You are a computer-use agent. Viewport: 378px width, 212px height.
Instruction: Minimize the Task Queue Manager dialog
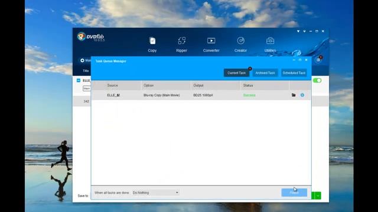[294, 60]
